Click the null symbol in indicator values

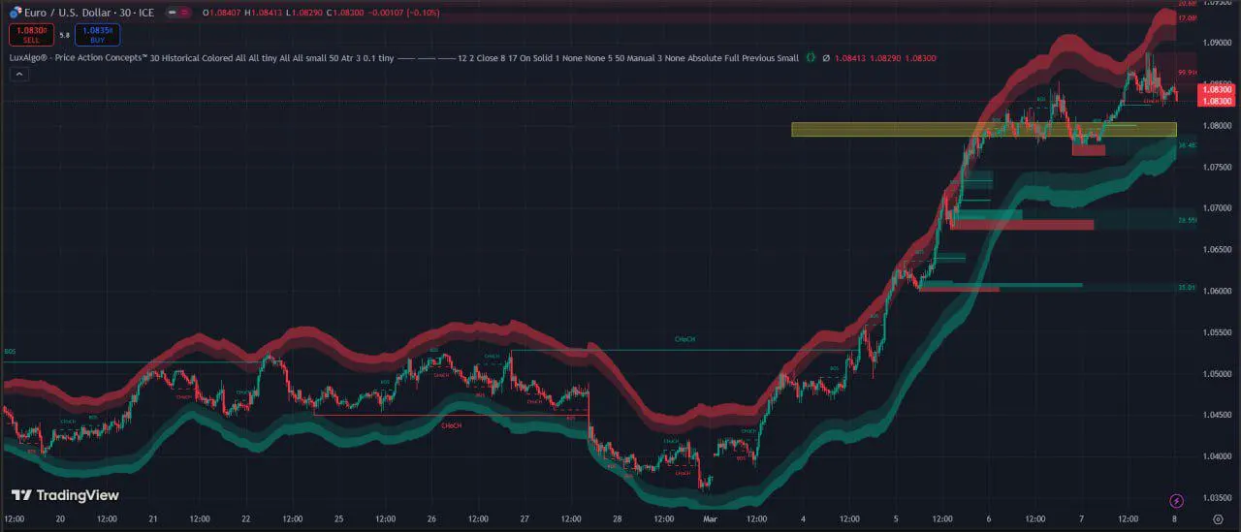click(x=825, y=58)
